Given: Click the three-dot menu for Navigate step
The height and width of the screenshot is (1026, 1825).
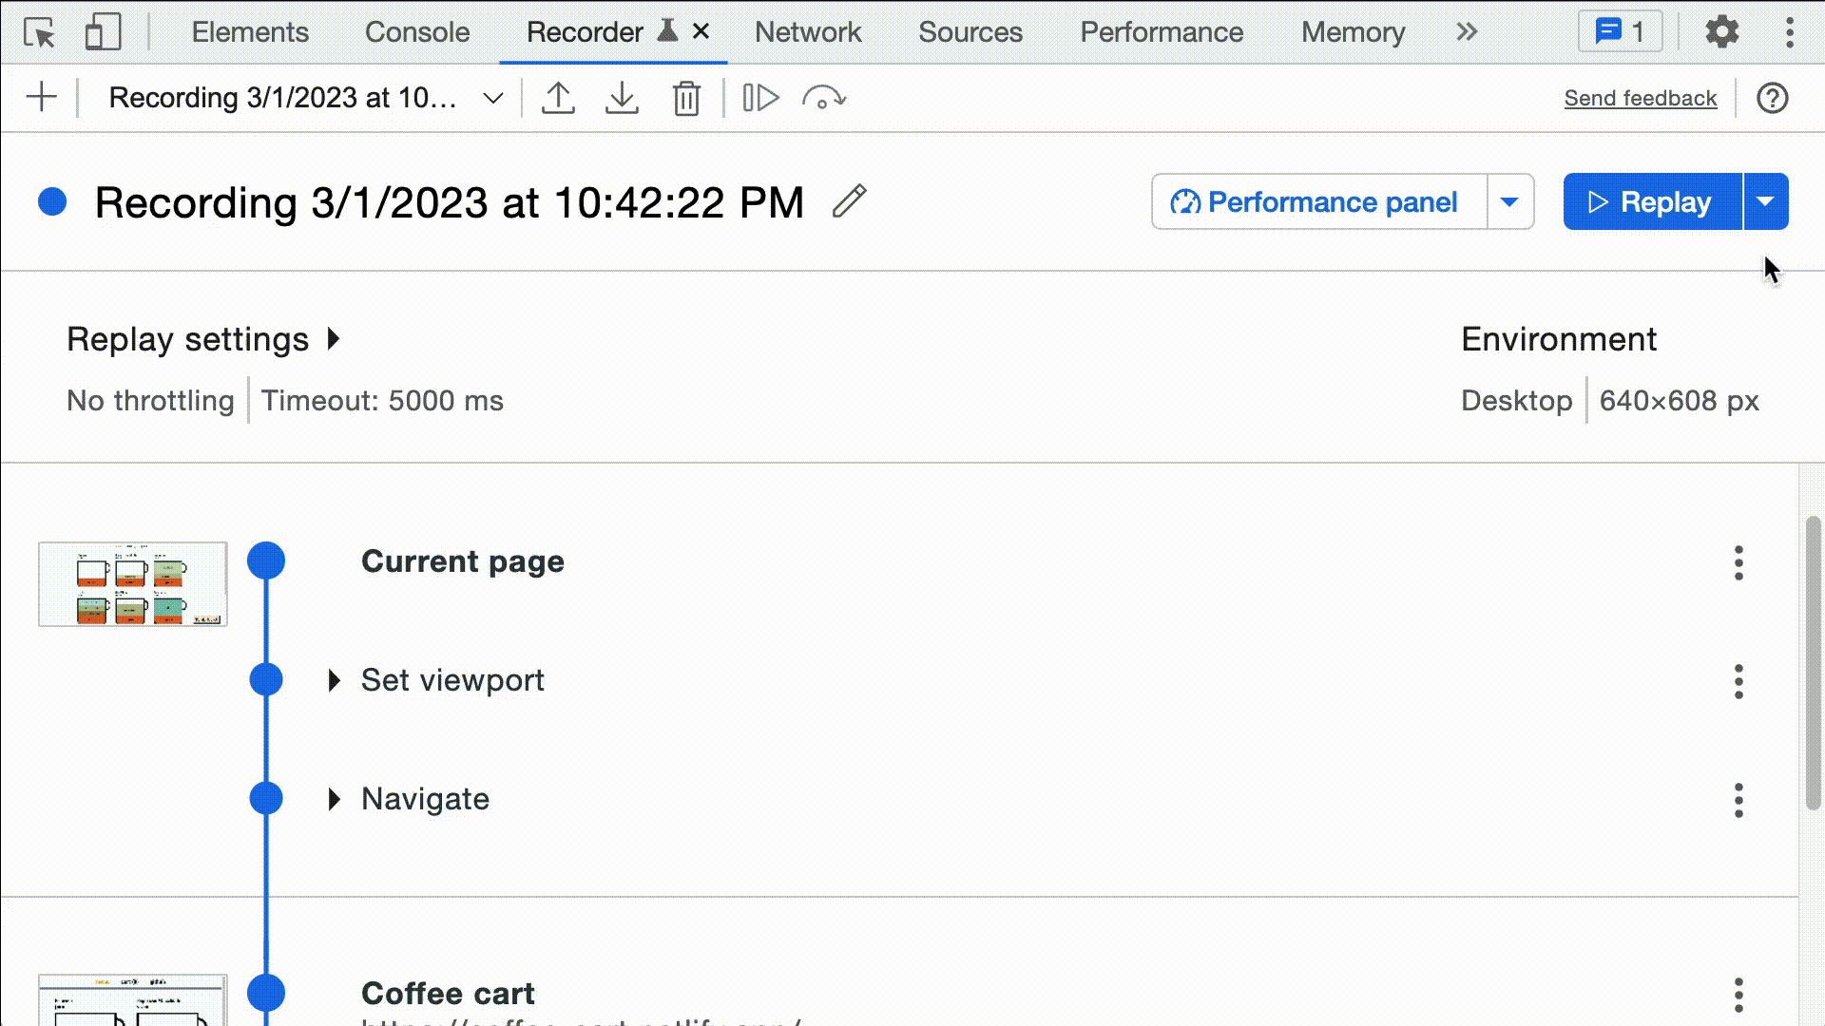Looking at the screenshot, I should [x=1739, y=798].
